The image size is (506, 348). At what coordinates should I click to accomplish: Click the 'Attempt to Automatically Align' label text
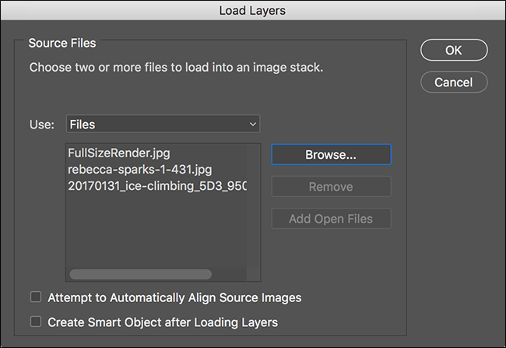[x=174, y=297]
